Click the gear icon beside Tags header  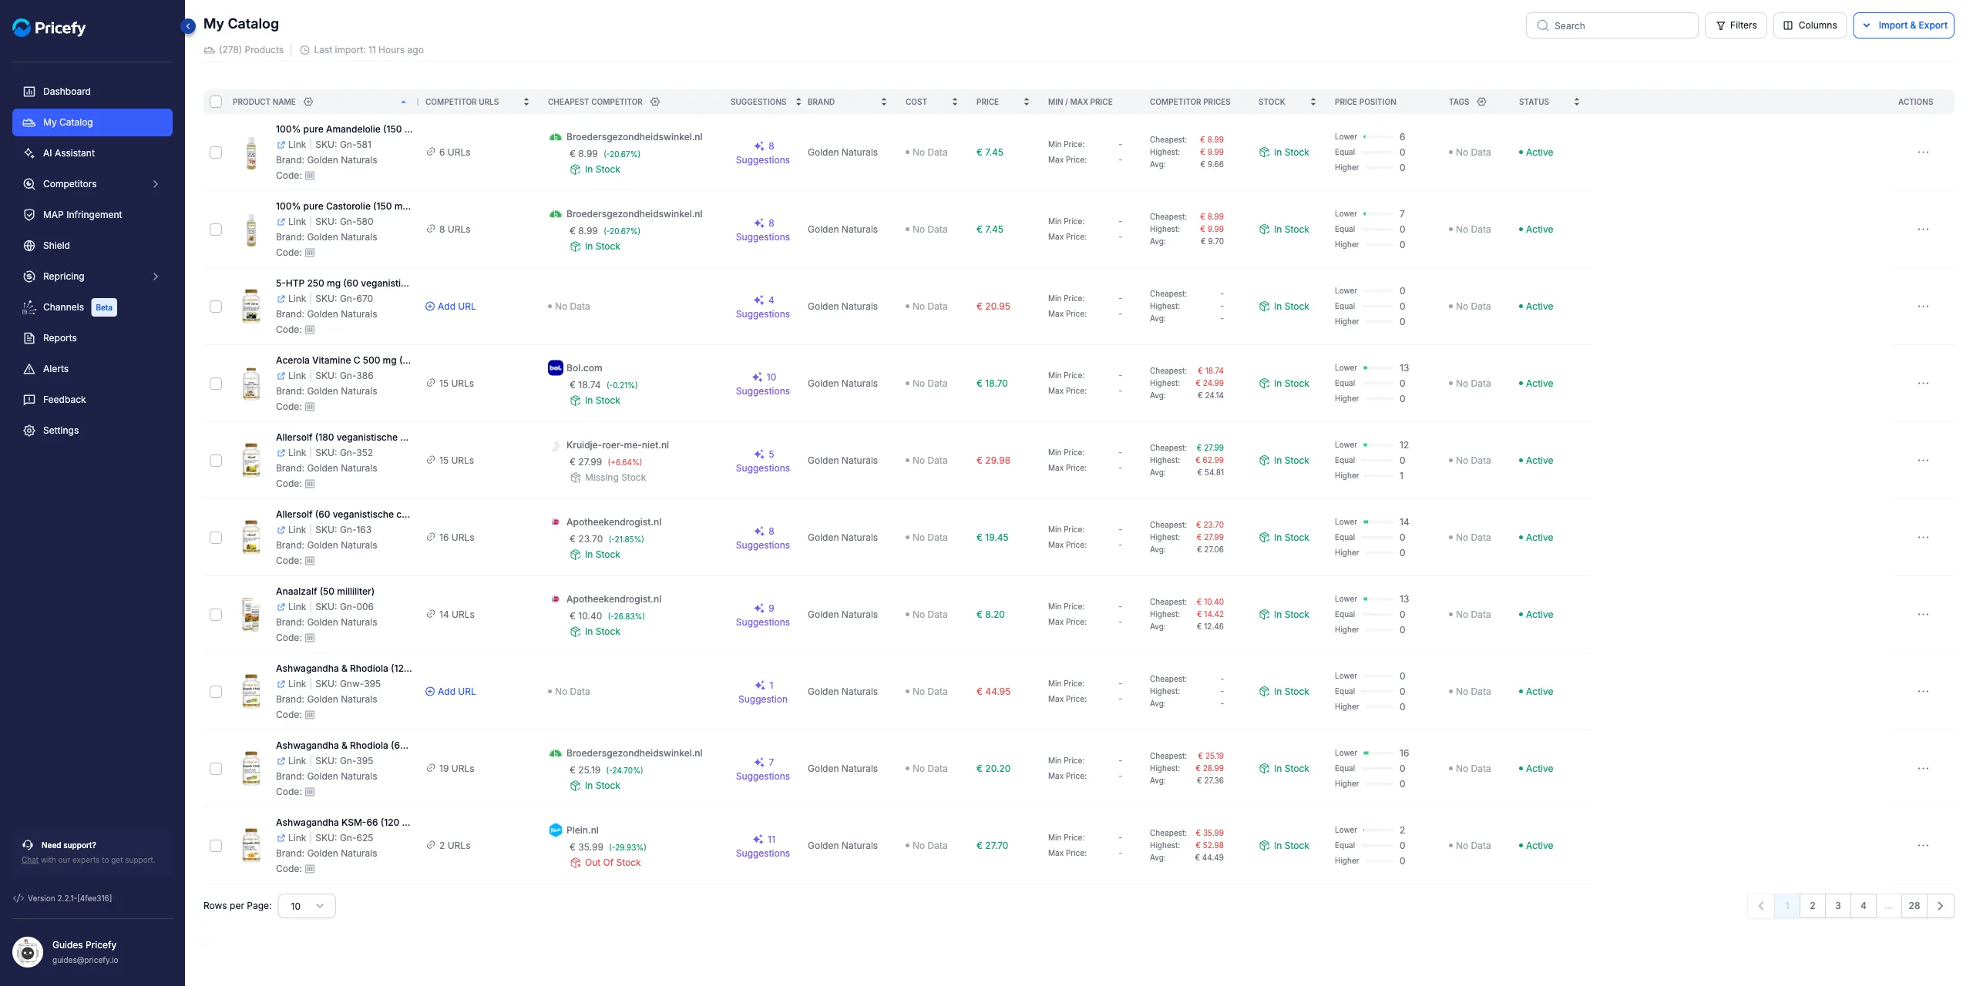tap(1481, 102)
